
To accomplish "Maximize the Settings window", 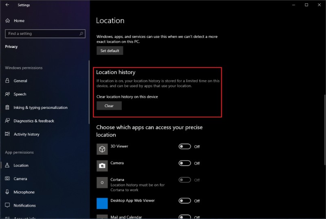I will 306,4.
